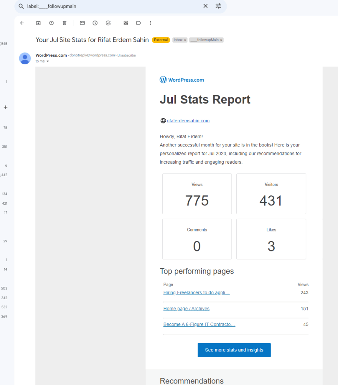Open 'Hiring Freelancers to do appli...' page link

point(196,293)
